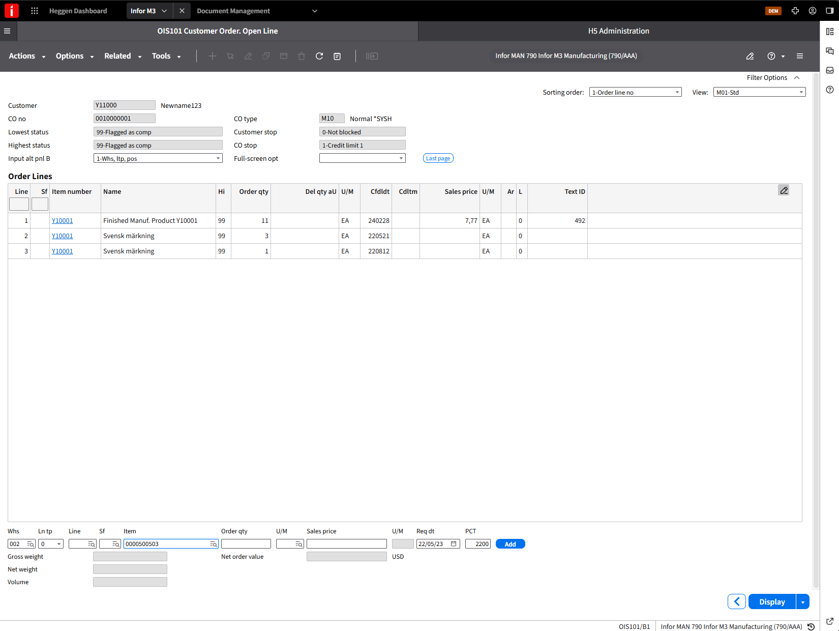Click the Add button

click(x=510, y=544)
